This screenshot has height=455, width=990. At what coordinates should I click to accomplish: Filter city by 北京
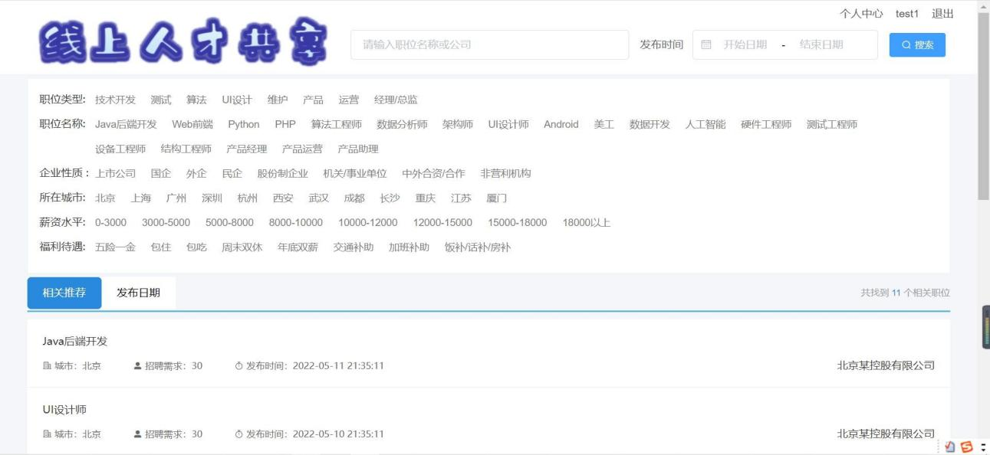pyautogui.click(x=105, y=198)
